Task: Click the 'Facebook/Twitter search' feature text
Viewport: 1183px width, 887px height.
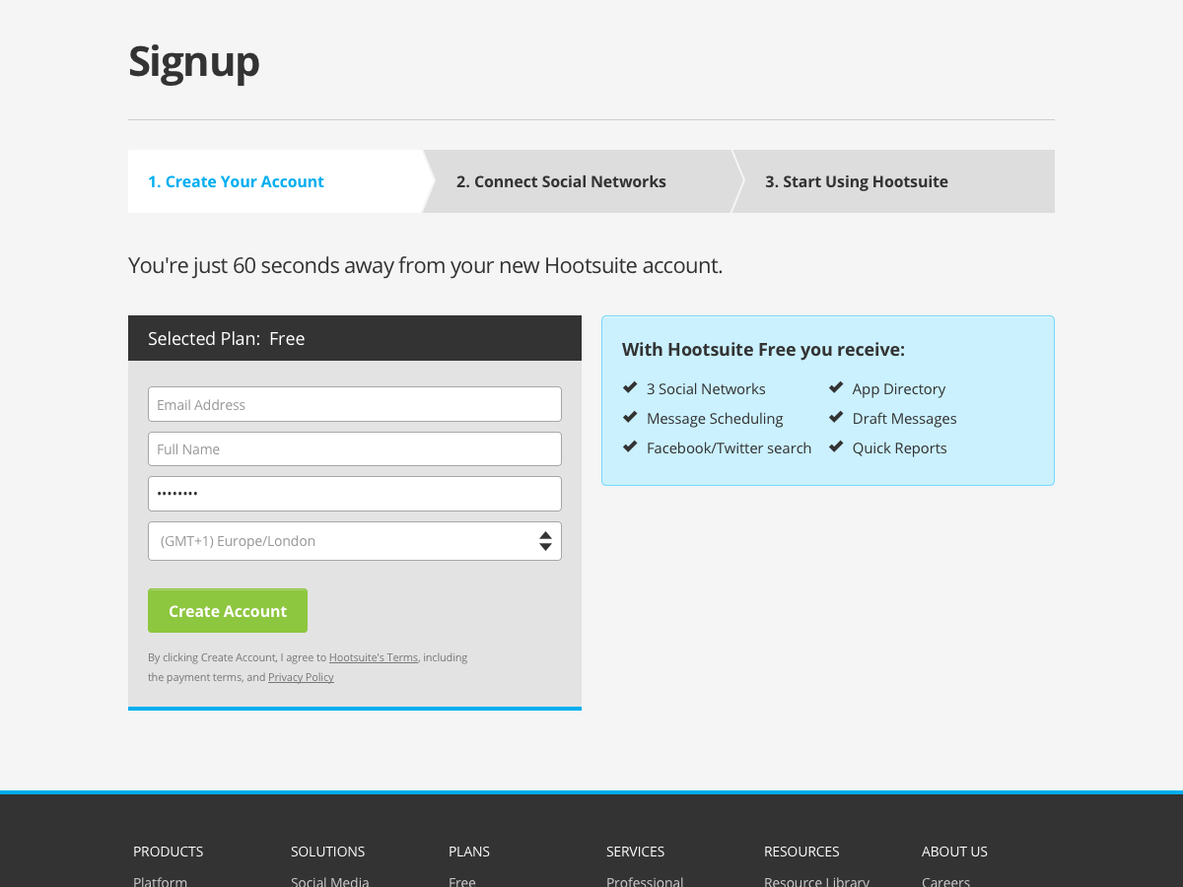Action: pyautogui.click(x=729, y=448)
